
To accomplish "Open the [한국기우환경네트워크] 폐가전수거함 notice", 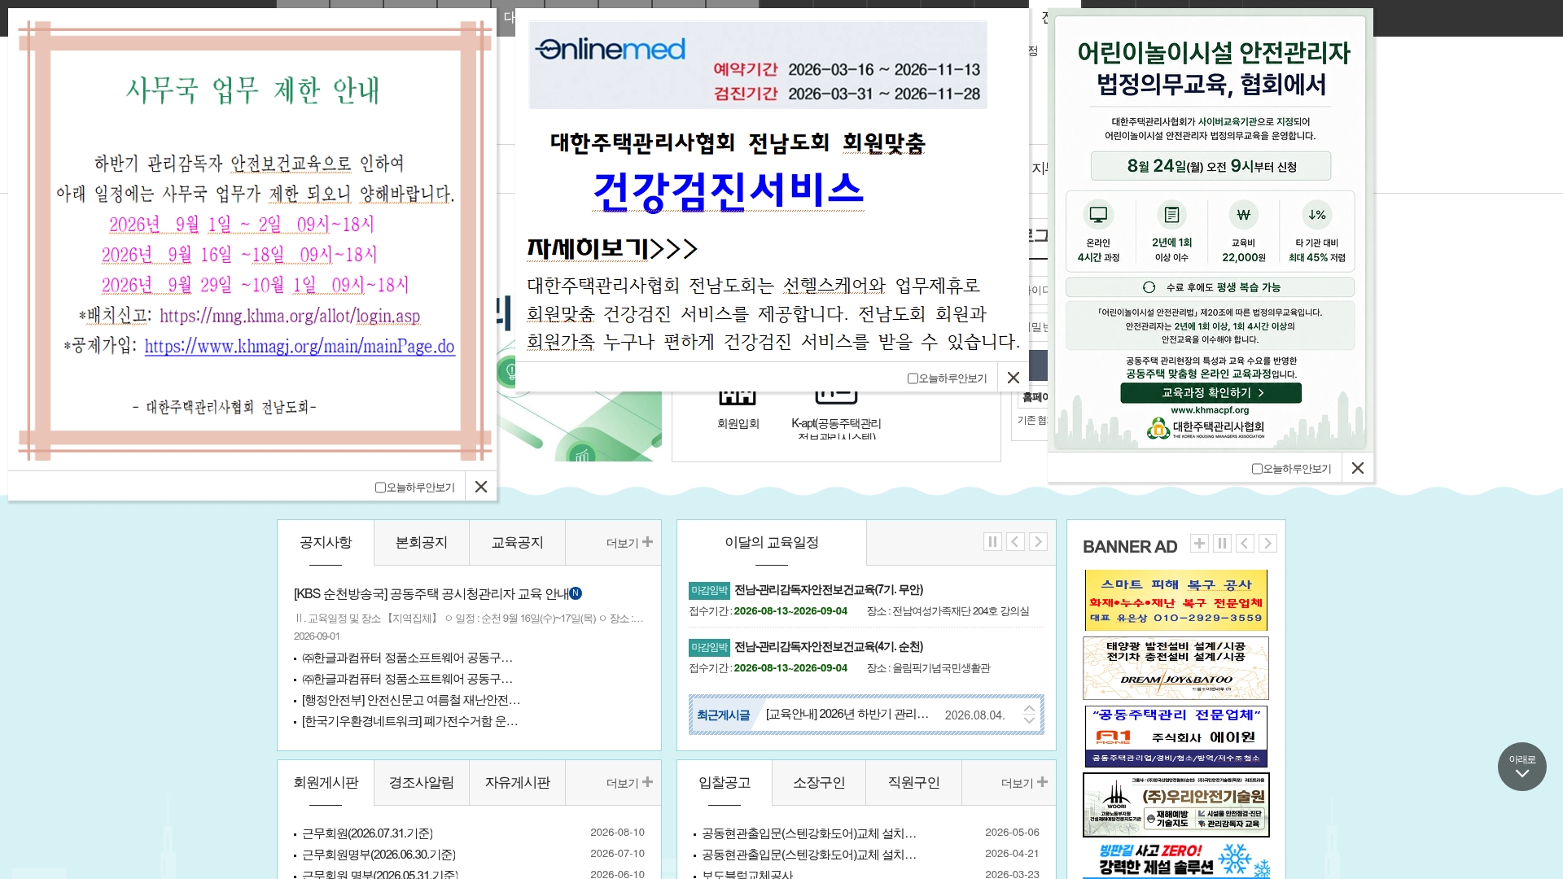I will pyautogui.click(x=409, y=721).
